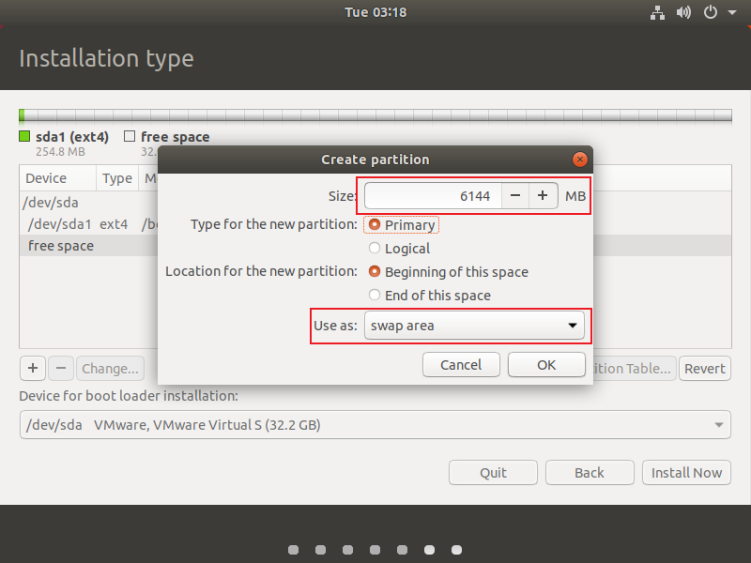This screenshot has height=563, width=751.
Task: Select Primary partition type
Action: pos(402,225)
